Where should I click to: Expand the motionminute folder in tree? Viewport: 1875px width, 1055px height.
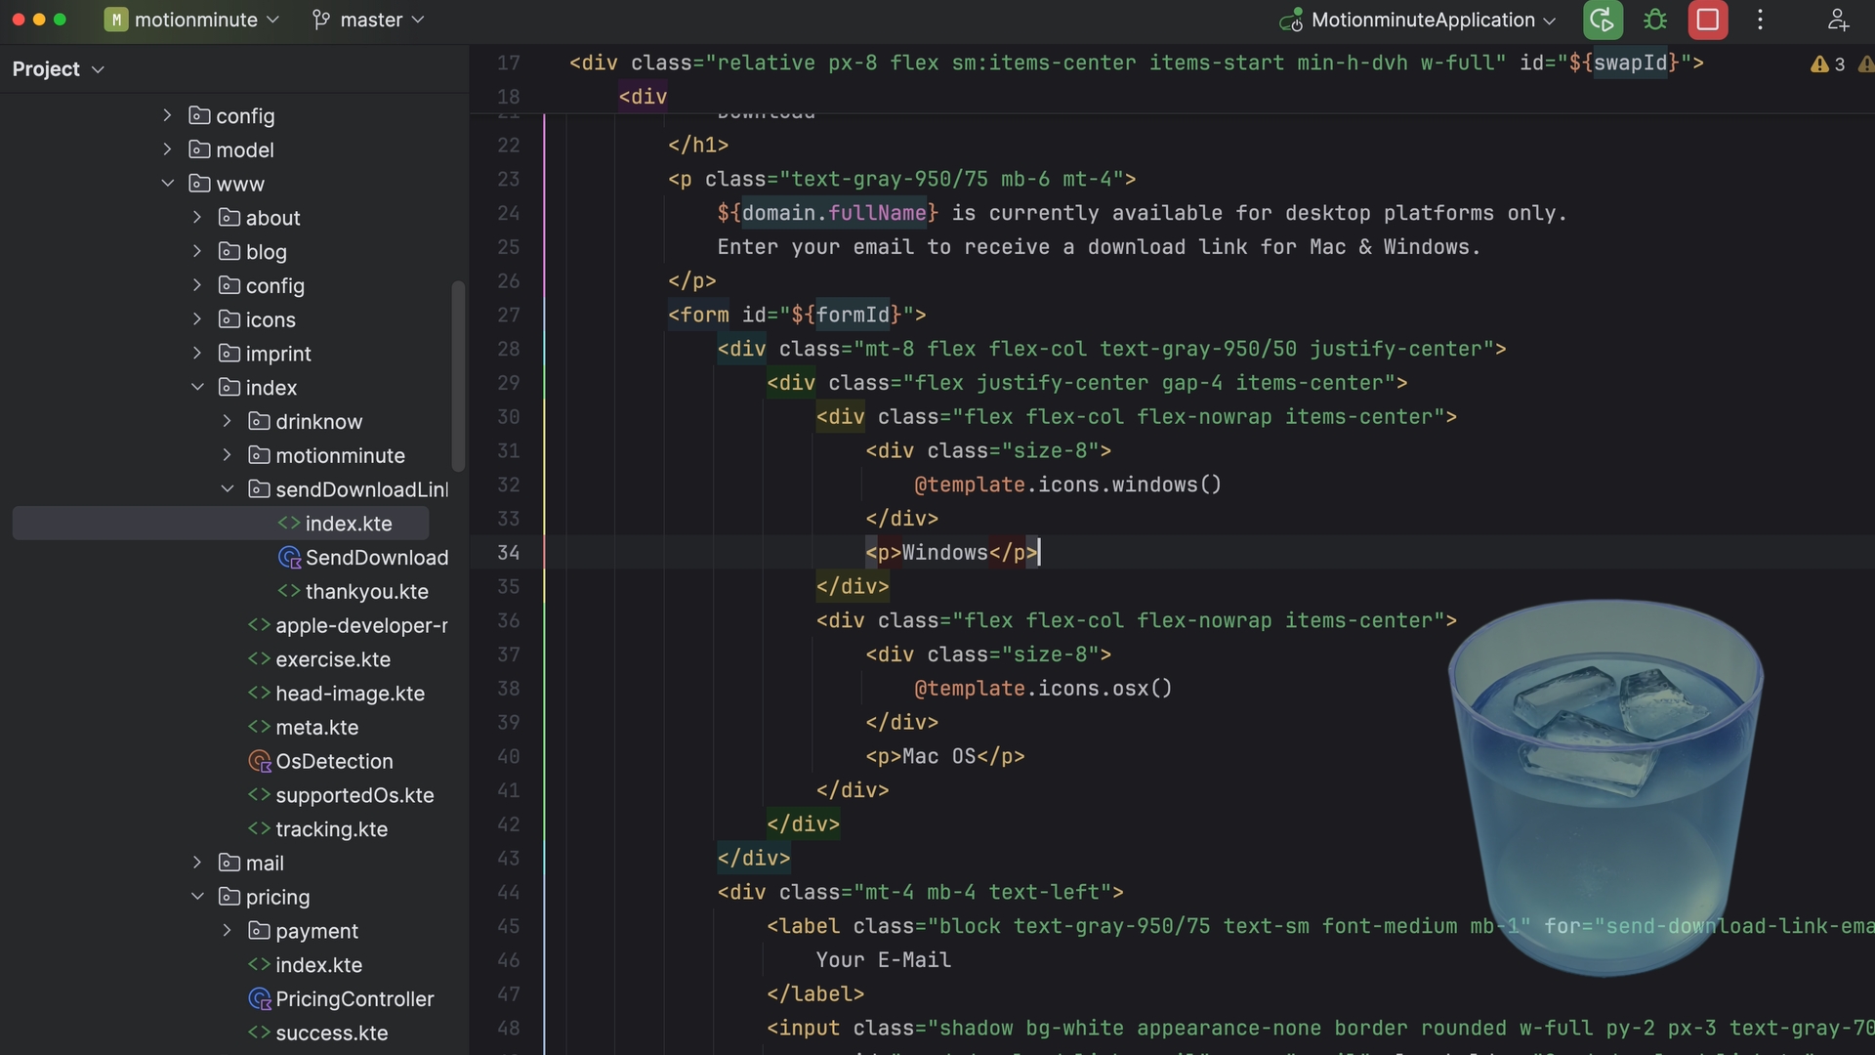point(227,455)
